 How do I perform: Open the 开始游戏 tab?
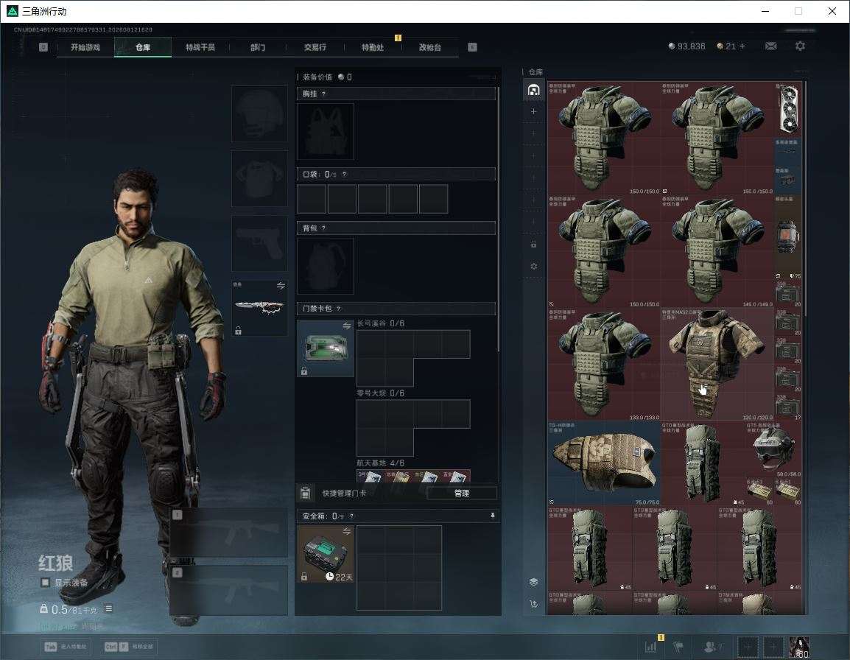tap(85, 47)
